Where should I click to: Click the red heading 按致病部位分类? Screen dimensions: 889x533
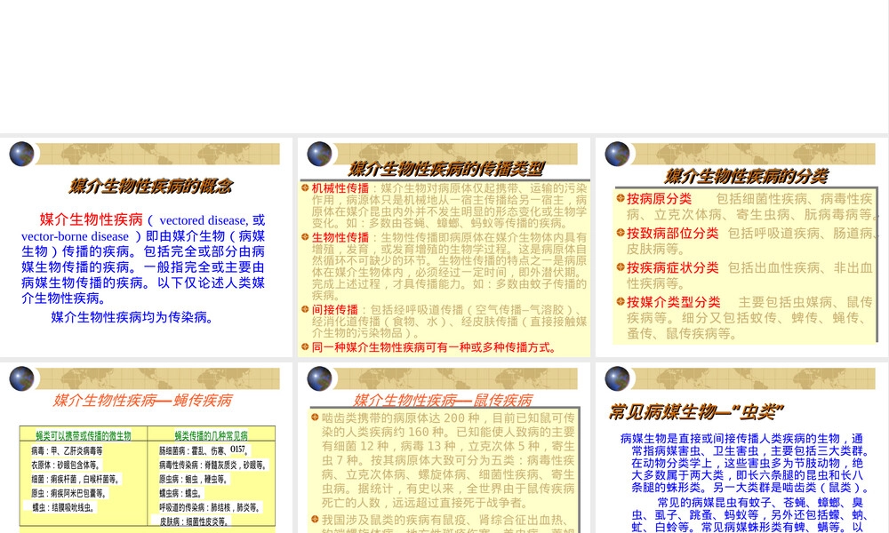(x=672, y=234)
